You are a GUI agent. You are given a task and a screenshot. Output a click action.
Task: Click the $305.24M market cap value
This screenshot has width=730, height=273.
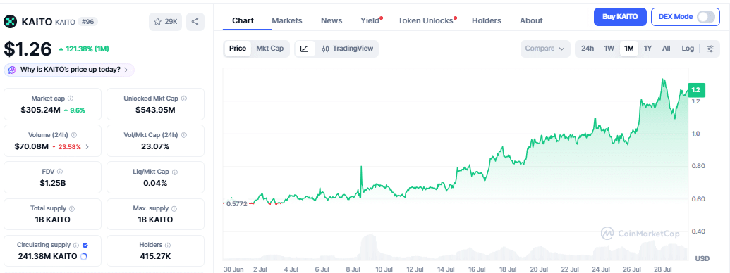click(40, 110)
